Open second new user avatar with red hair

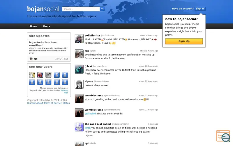[40, 75]
